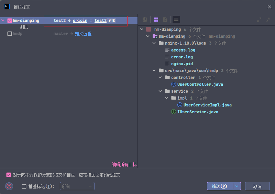Open the 推送 button dropdown arrow
Screen dimensions: 275x194
237,186
